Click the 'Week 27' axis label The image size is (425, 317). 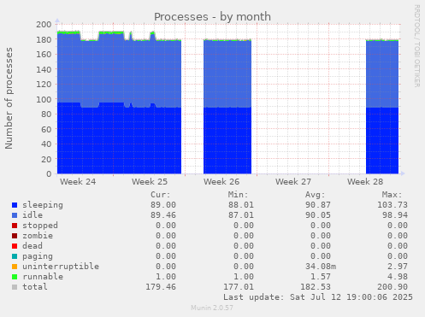pos(293,182)
